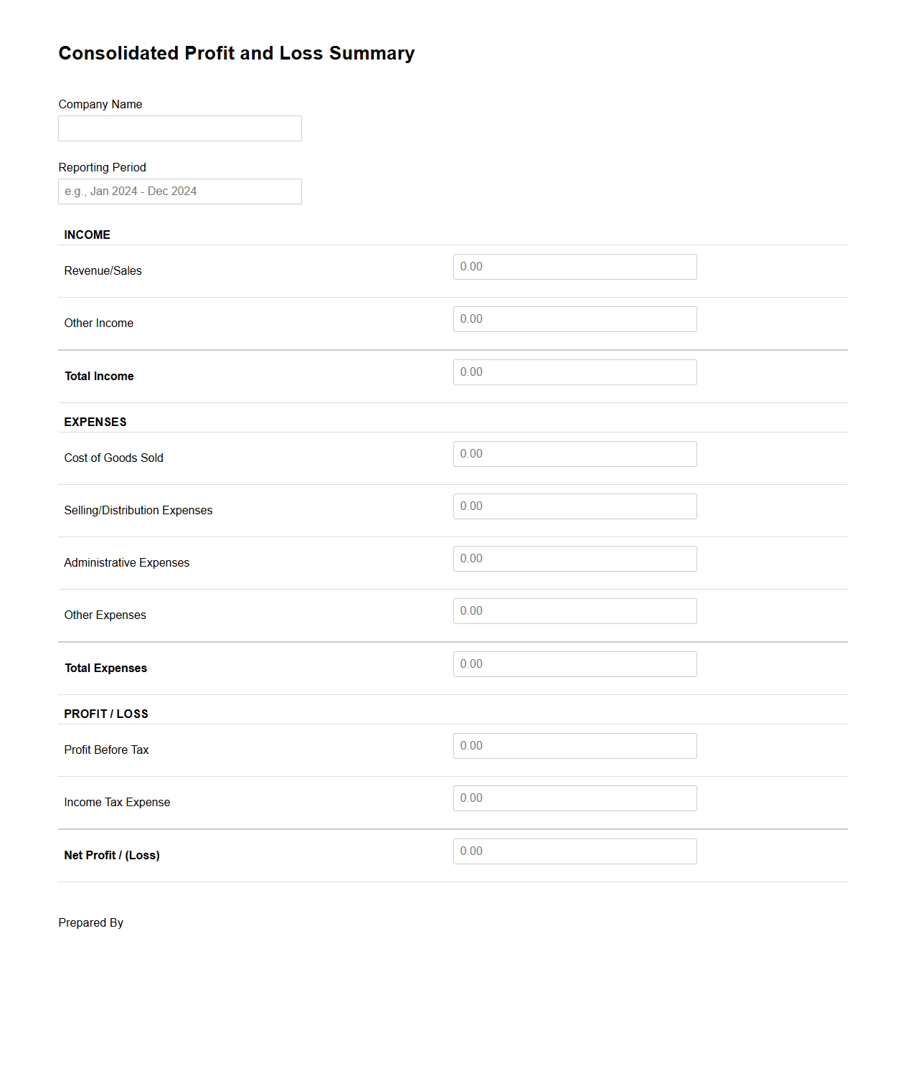The height and width of the screenshot is (1068, 906).
Task: Select the EXPENSES section header
Action: tap(95, 422)
